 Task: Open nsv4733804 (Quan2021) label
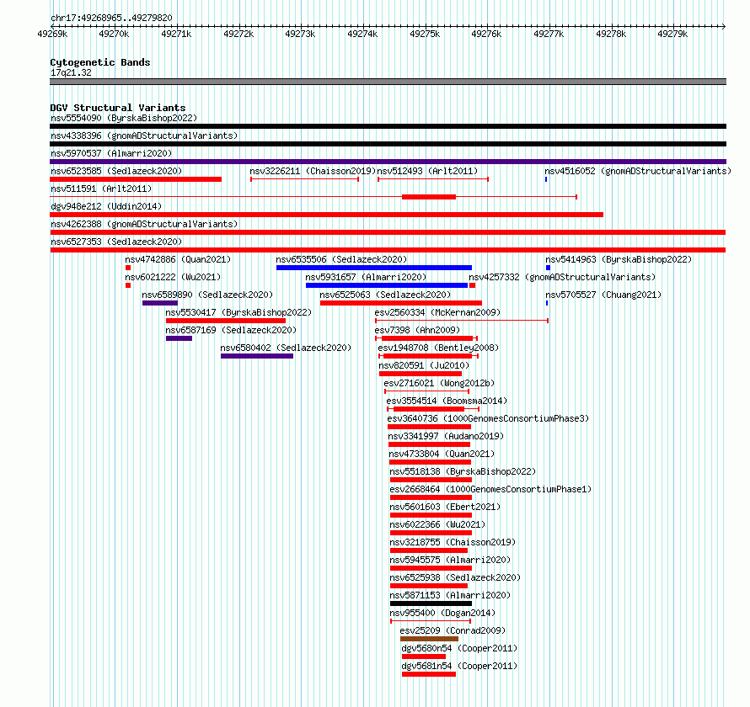click(x=442, y=454)
